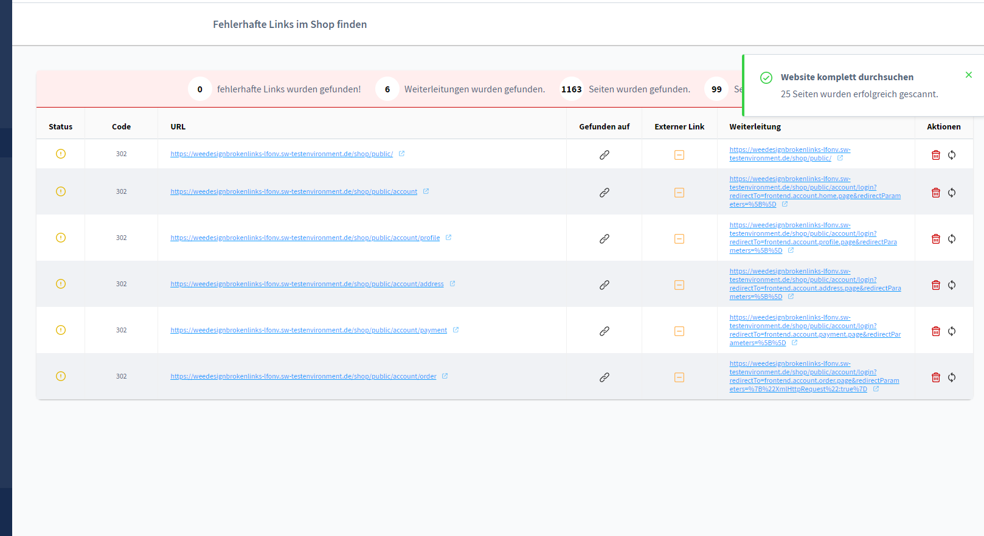Open external-link icon of account/profile redirect target

point(791,250)
